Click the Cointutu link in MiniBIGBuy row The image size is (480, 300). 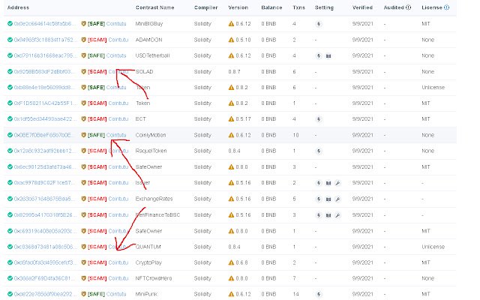point(116,23)
